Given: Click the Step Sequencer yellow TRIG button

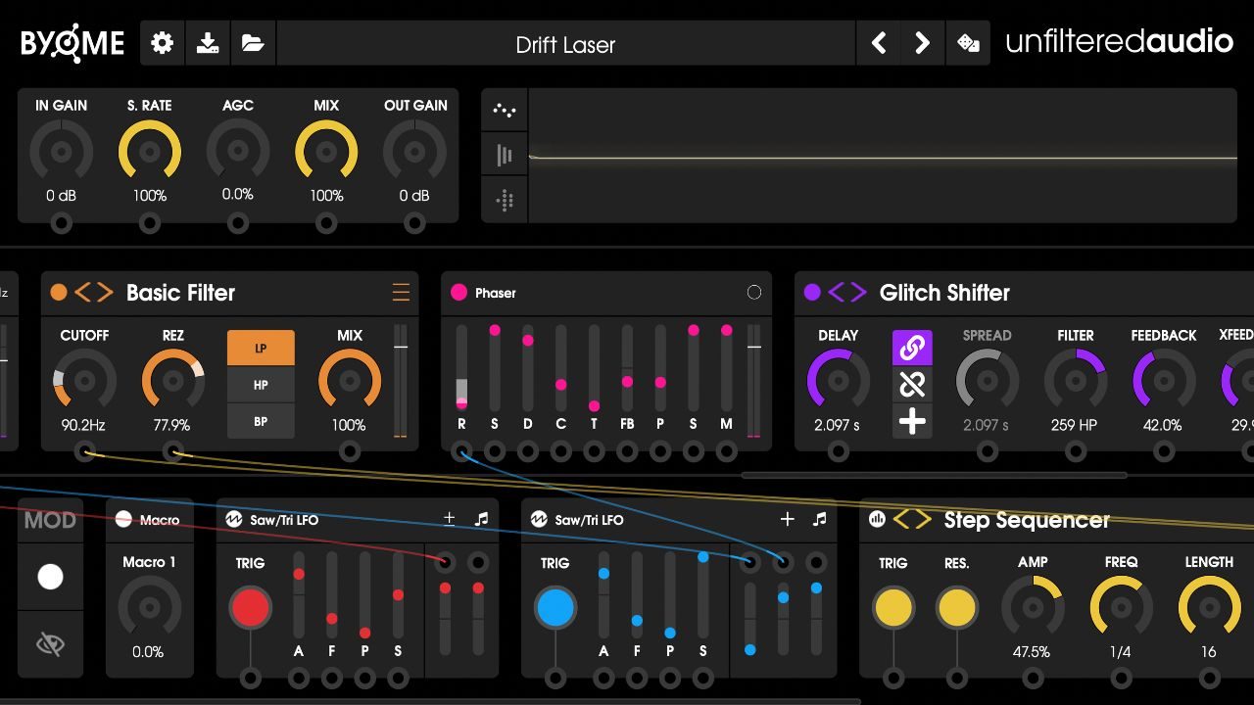Looking at the screenshot, I should coord(893,607).
